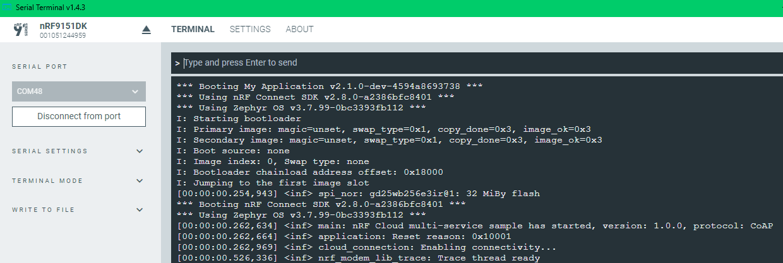Click the nRF9151DK device name

pyautogui.click(x=64, y=26)
